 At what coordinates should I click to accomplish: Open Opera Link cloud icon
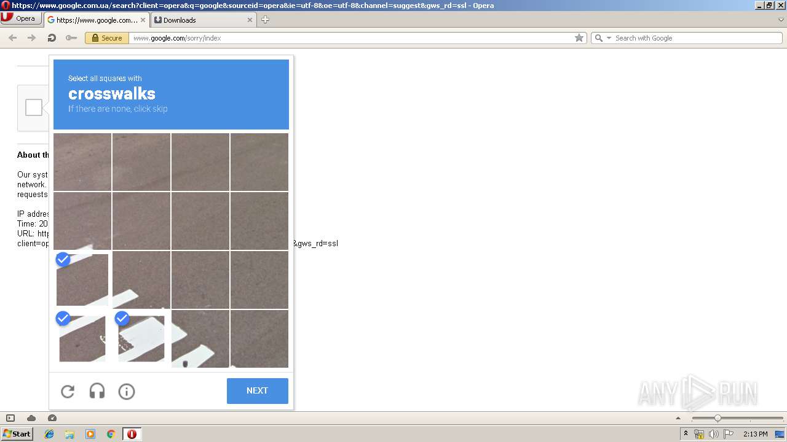31,418
